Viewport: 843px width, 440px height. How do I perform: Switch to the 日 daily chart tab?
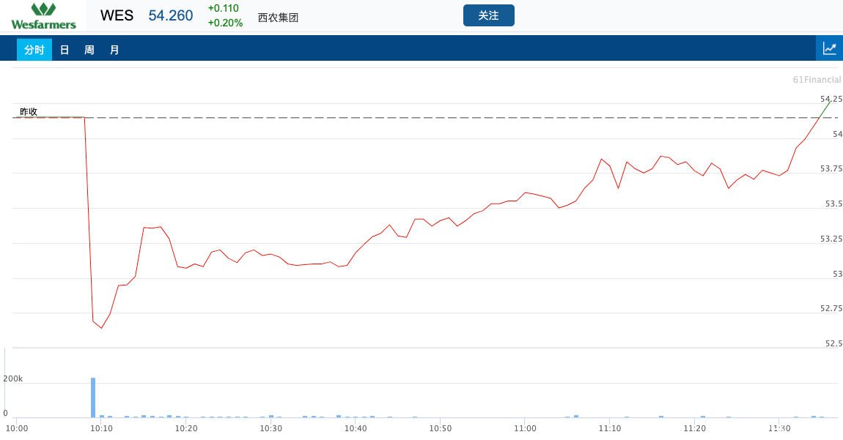click(x=65, y=50)
